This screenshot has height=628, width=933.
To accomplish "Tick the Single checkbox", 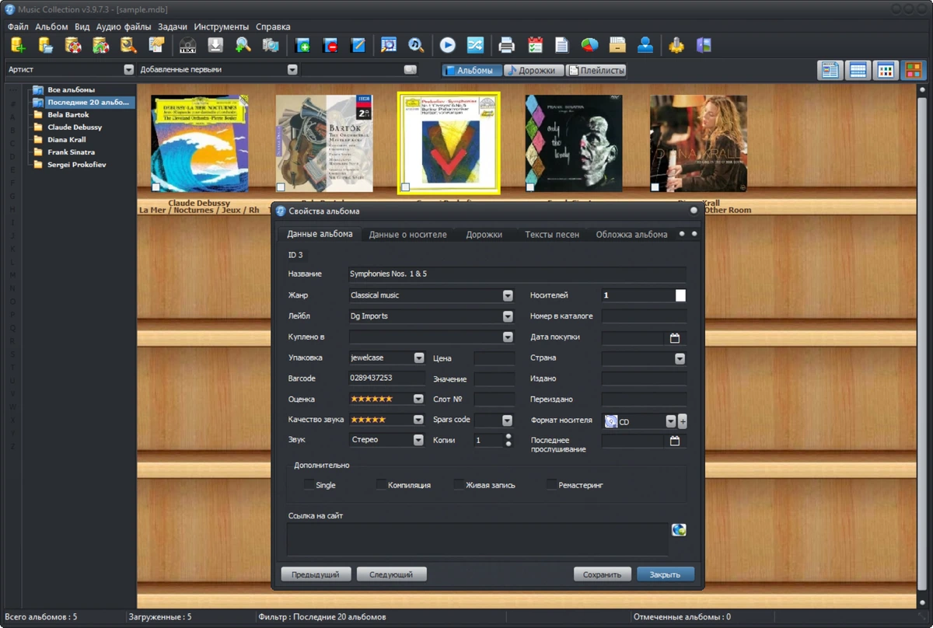I will pos(309,484).
